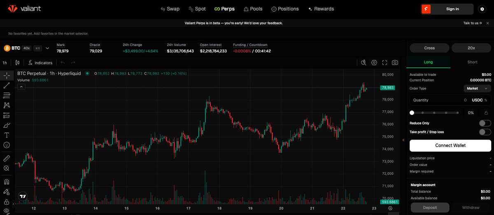Select the ruler measure tool
Screen dimensions: 494x215
click(7, 158)
